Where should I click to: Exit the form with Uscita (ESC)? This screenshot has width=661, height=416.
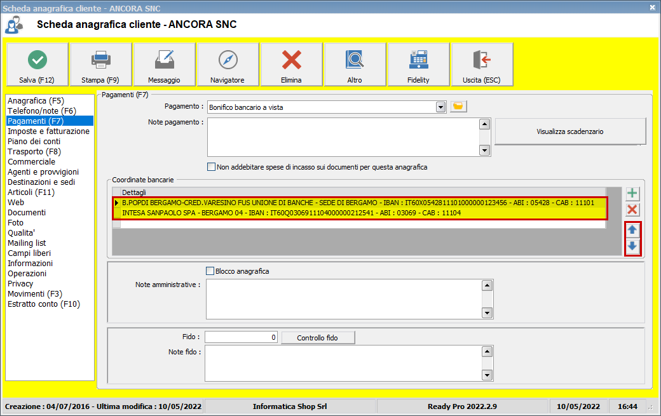482,64
